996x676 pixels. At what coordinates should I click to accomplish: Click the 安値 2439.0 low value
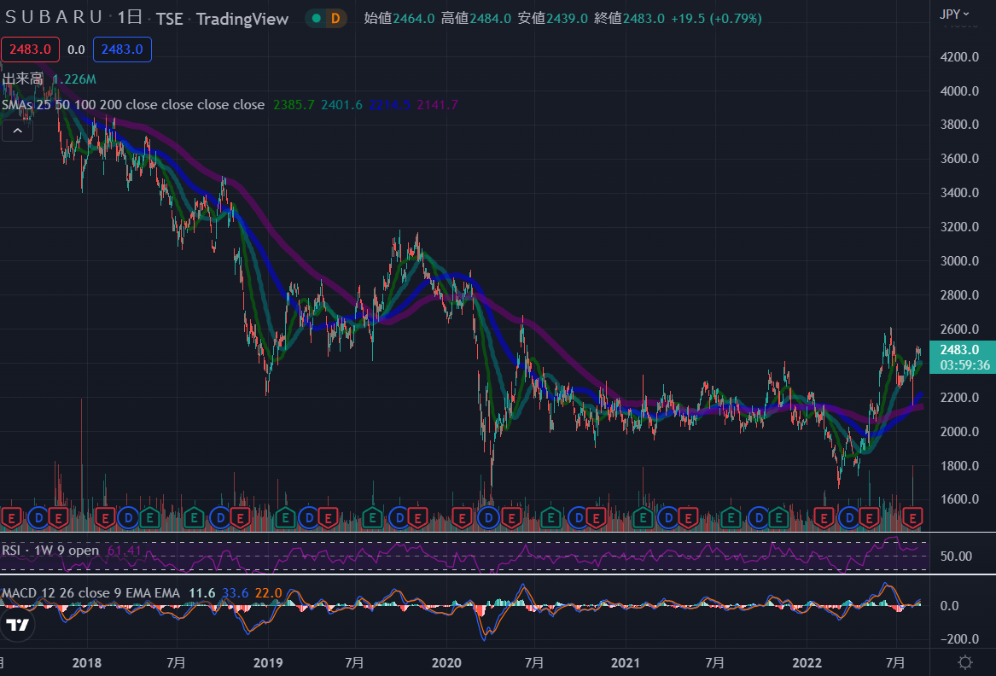[x=553, y=19]
